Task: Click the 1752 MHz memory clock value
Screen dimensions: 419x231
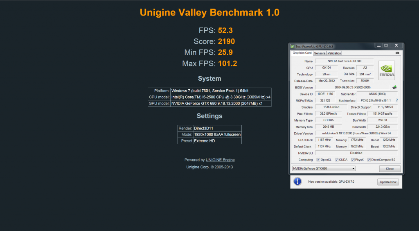Action: point(357,140)
